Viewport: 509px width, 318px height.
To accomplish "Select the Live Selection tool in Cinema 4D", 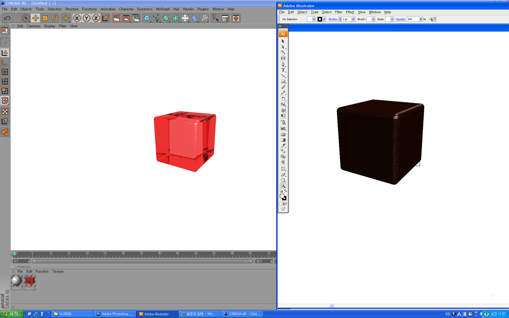I will 26,18.
